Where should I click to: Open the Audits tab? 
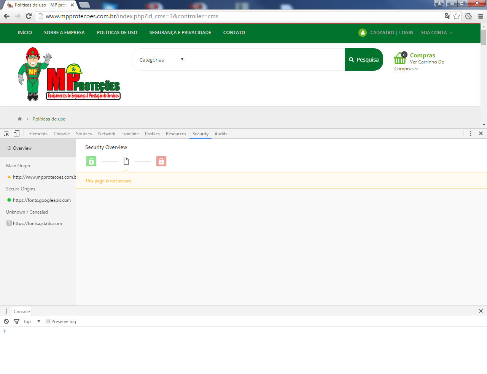click(221, 134)
